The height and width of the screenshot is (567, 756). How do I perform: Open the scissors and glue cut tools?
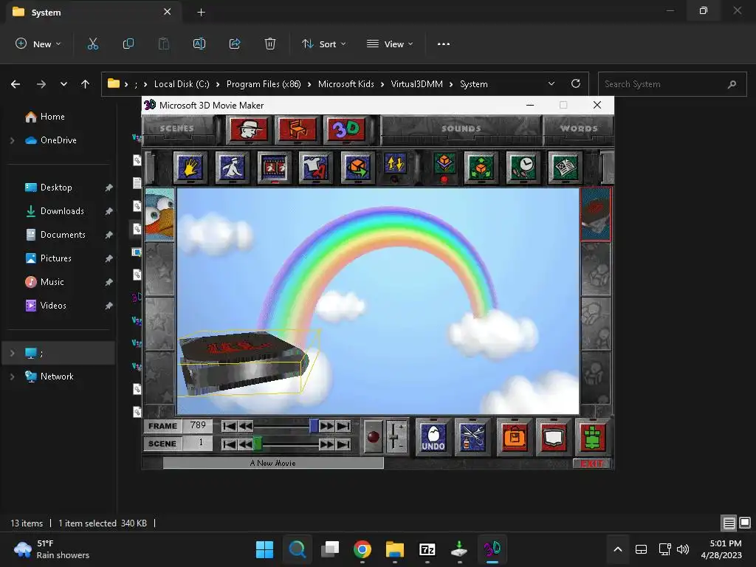[472, 437]
